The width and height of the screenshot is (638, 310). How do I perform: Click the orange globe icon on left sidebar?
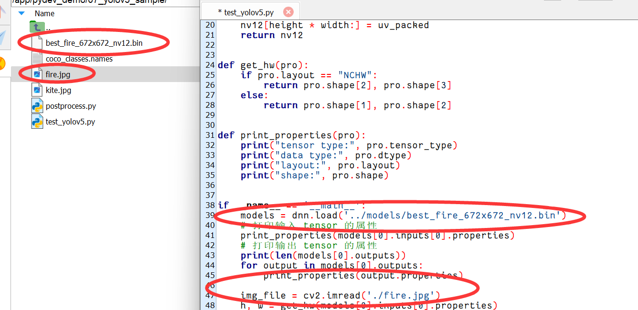(2, 63)
